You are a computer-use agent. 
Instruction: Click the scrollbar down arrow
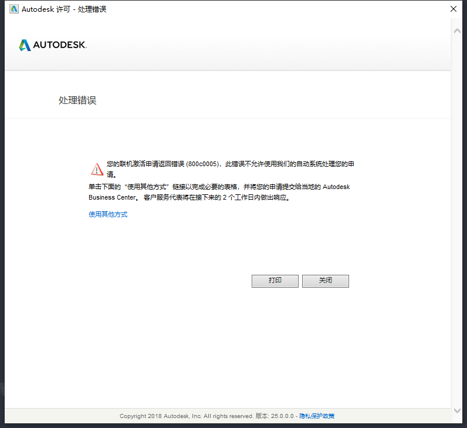pyautogui.click(x=458, y=410)
